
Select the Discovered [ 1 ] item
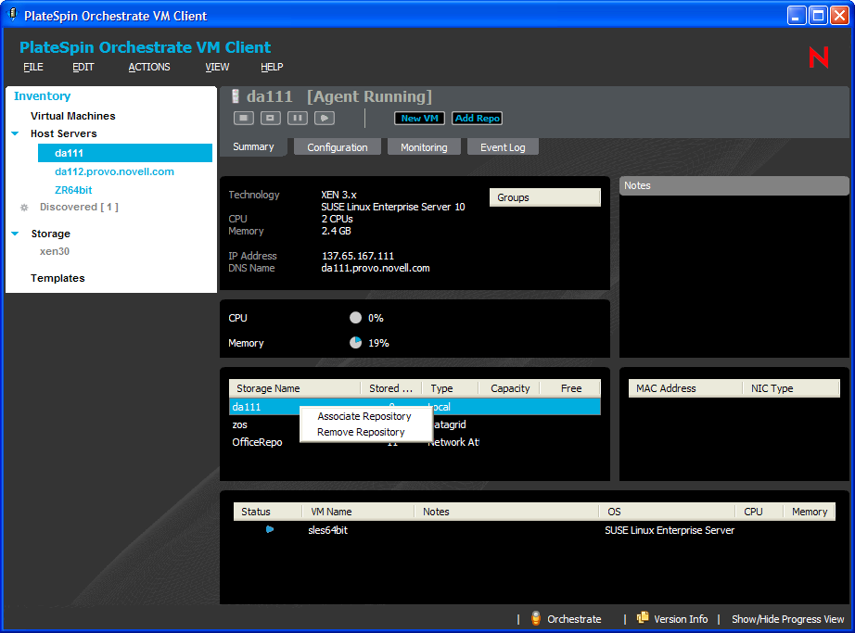tap(79, 207)
